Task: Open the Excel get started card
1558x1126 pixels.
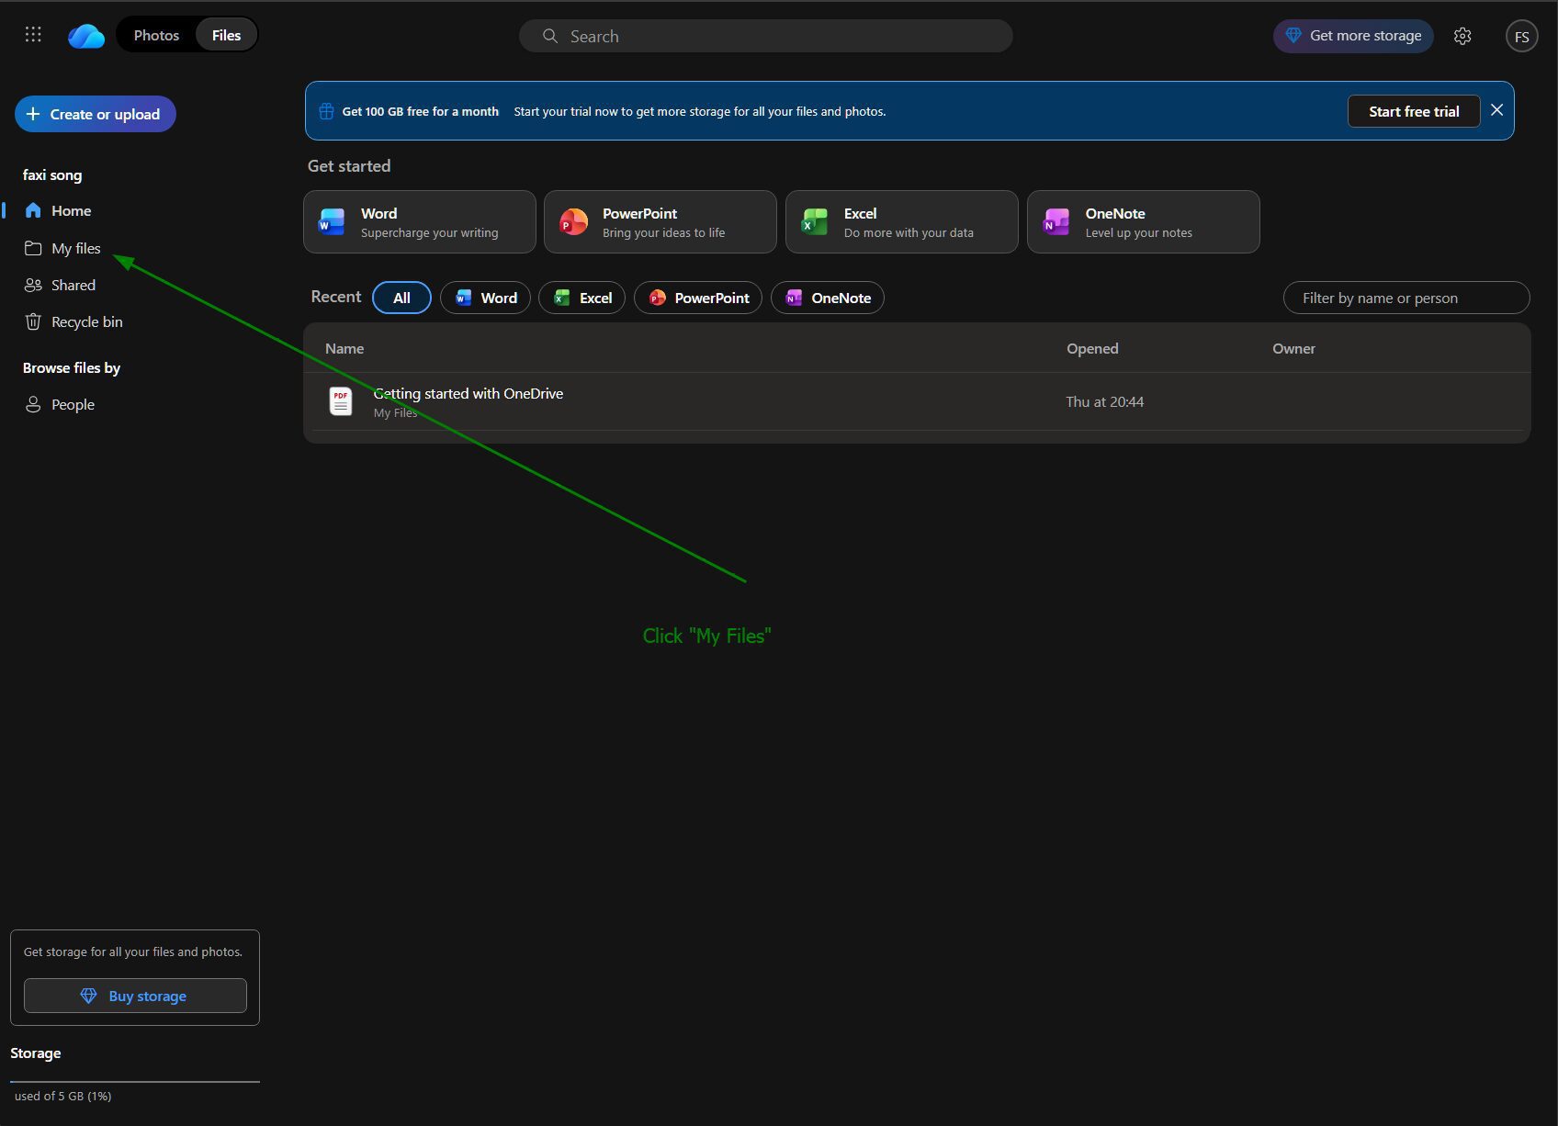Action: tap(902, 221)
